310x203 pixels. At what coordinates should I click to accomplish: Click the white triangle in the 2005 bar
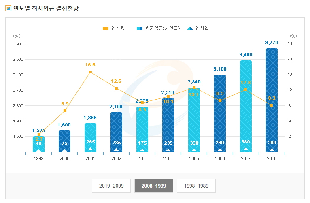tap(194, 150)
